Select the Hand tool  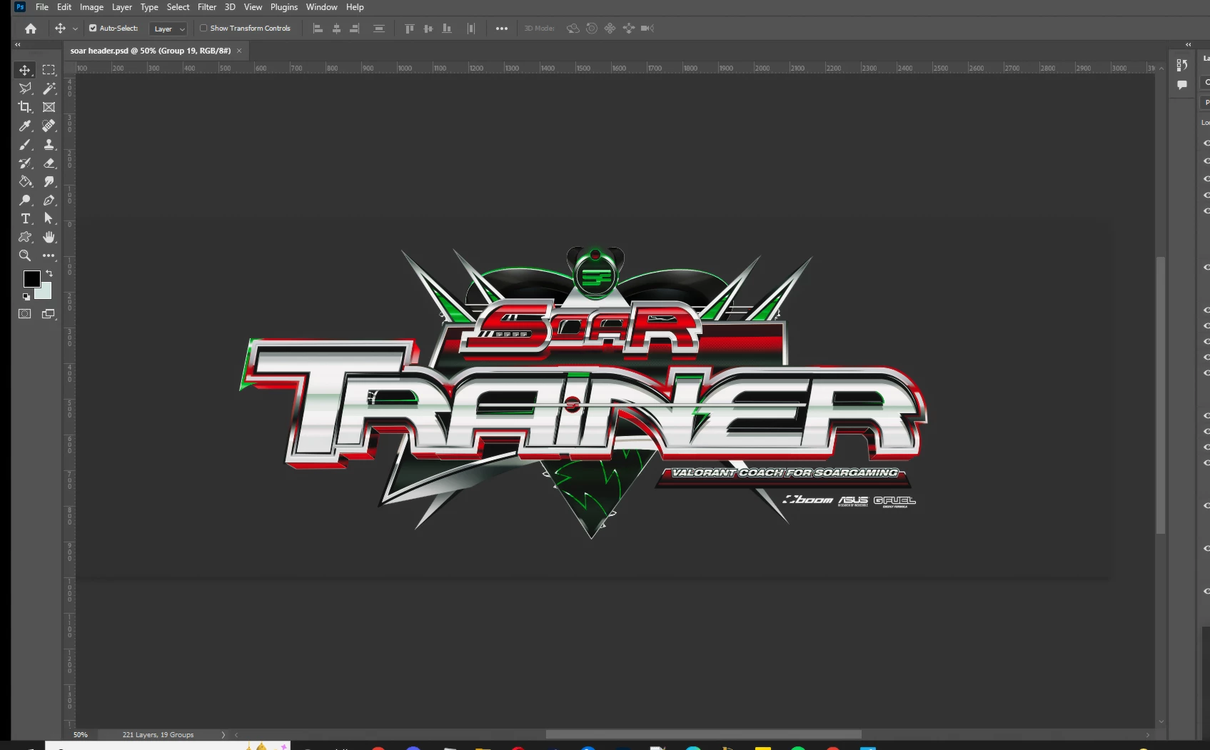click(49, 237)
